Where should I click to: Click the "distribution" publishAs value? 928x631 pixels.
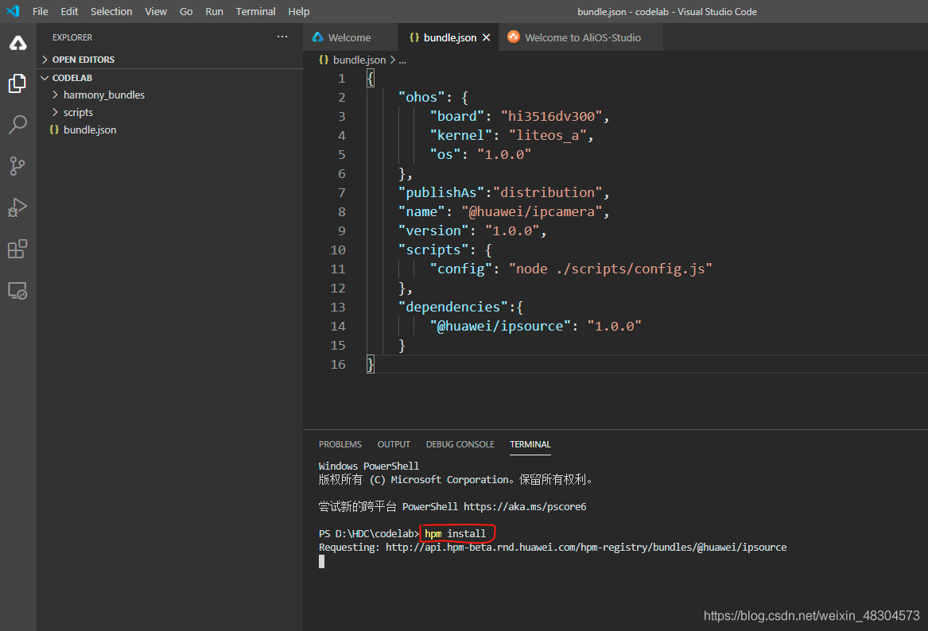pos(547,193)
